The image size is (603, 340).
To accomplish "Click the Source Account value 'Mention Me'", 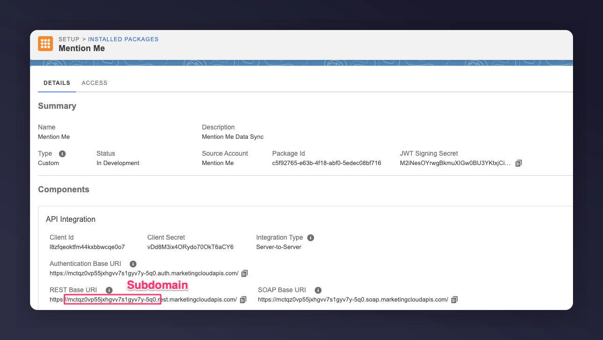I will (218, 163).
